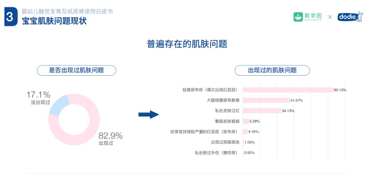The width and height of the screenshot is (369, 181).
Task: Select the 是否出现过肌肤问题 label pill
Action: coord(76,70)
